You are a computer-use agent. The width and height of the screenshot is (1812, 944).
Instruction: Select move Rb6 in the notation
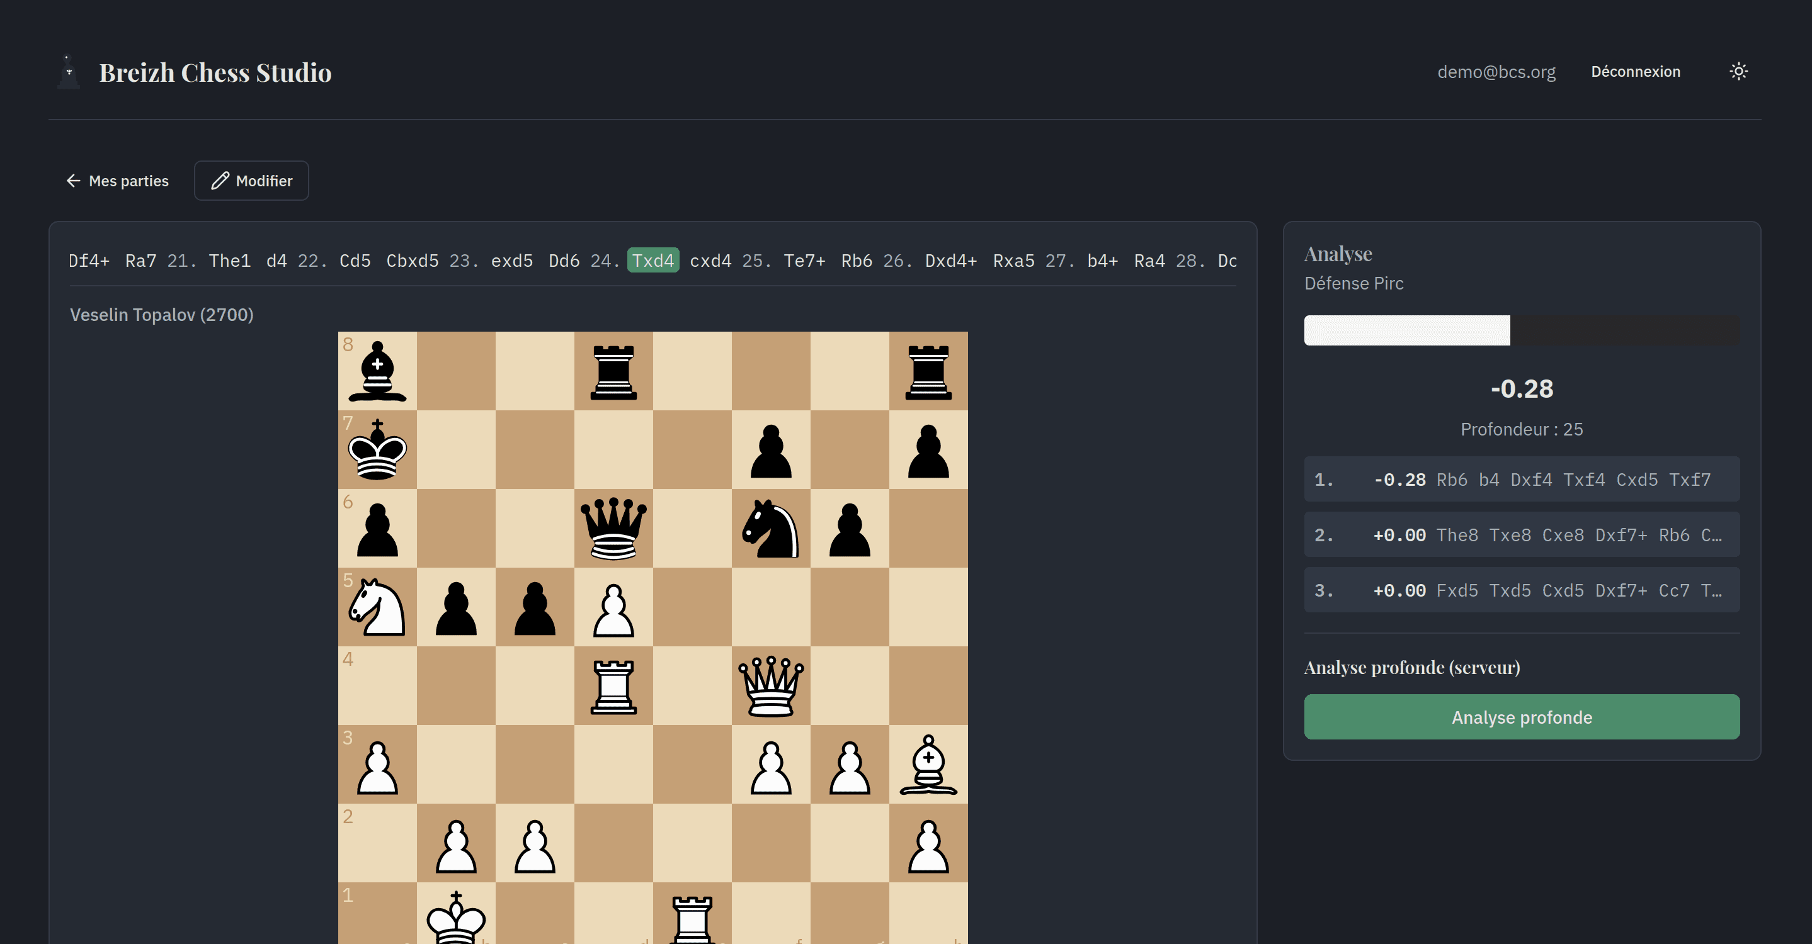(x=857, y=261)
